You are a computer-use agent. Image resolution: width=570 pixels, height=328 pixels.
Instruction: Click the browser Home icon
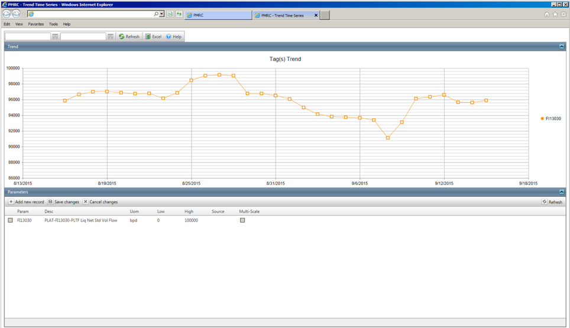[x=546, y=15]
